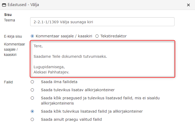195x127 pixels.
Task: Select radio for Saada tulevikus lisatav allkirjakonteiner
Action: click(x=32, y=90)
